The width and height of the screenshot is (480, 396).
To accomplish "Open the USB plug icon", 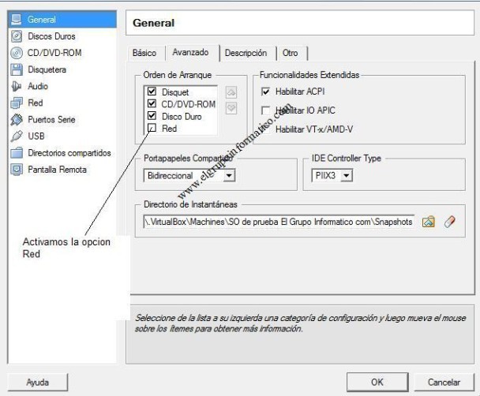I will tap(17, 136).
